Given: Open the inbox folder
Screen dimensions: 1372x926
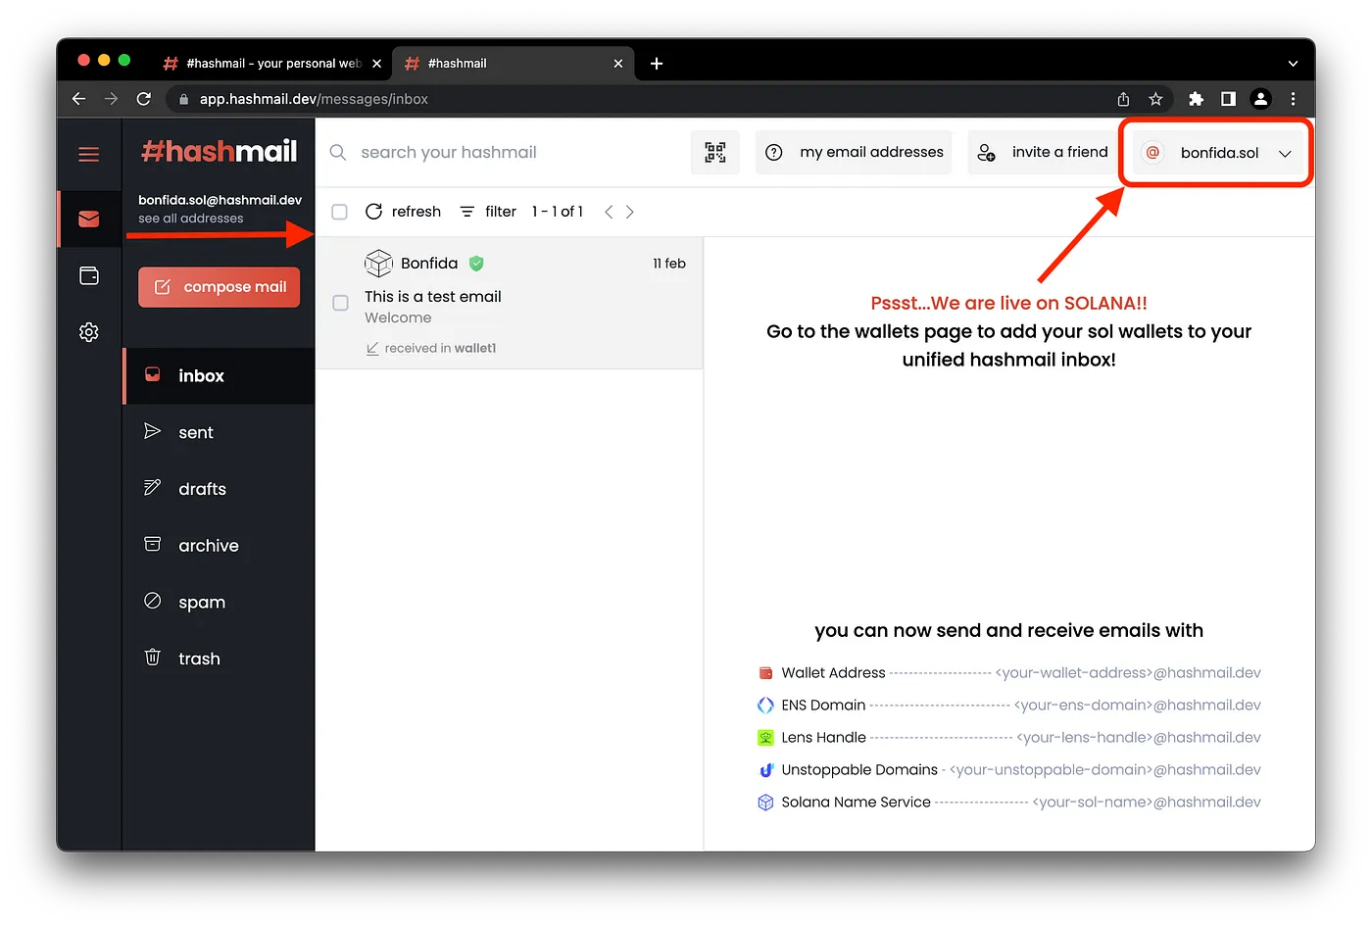Looking at the screenshot, I should tap(219, 376).
